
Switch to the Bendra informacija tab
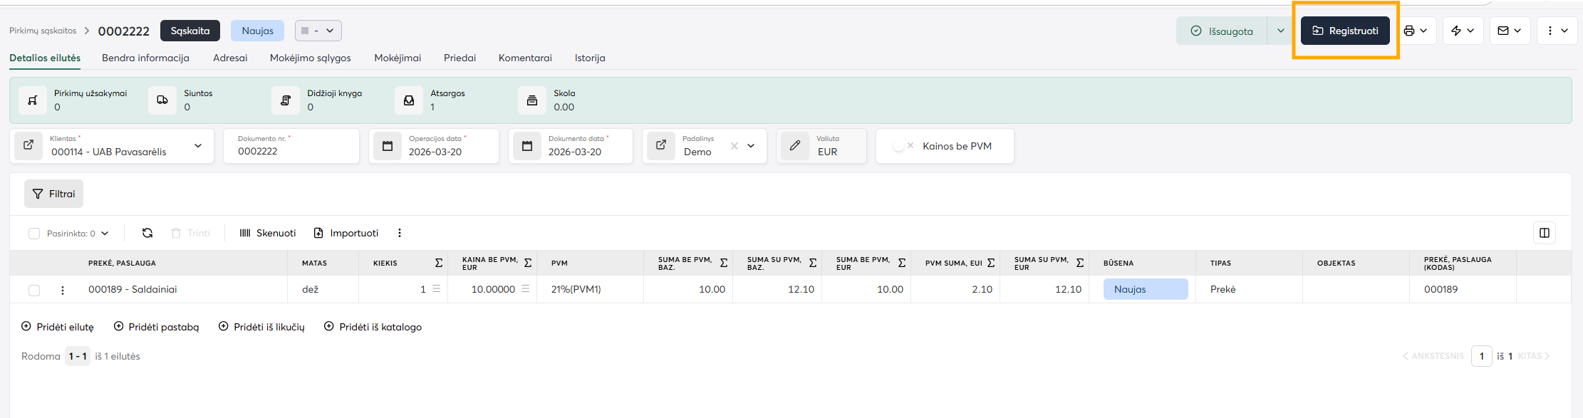[145, 58]
